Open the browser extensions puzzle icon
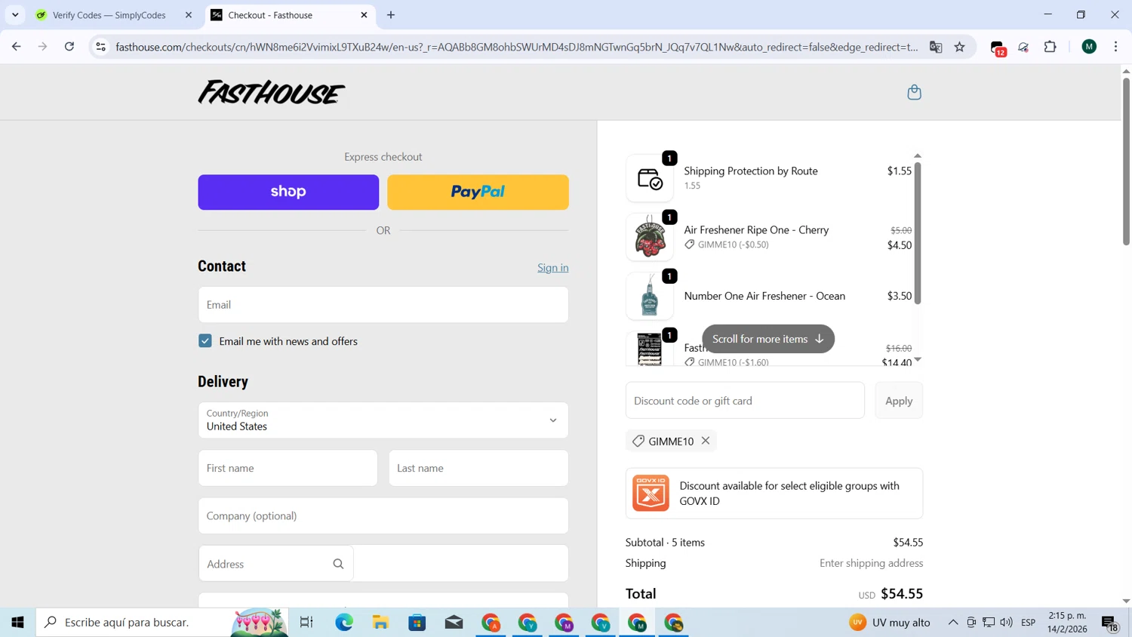The height and width of the screenshot is (637, 1132). click(1050, 47)
